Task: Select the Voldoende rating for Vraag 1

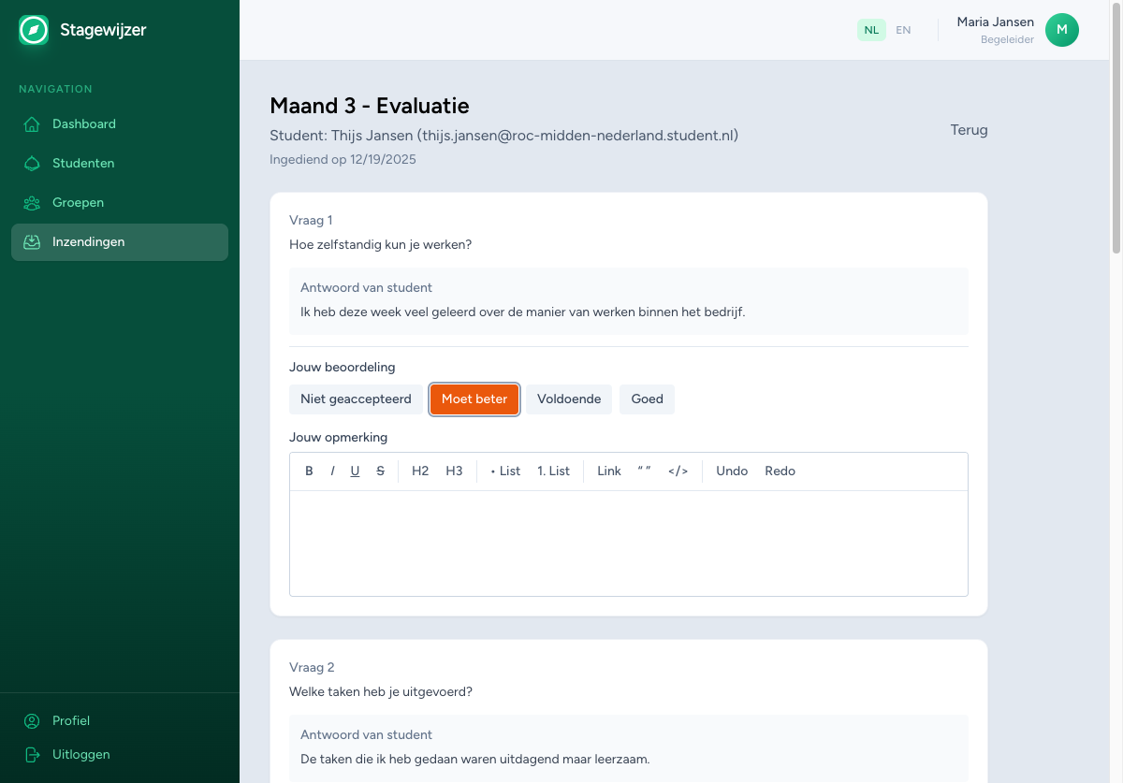Action: click(568, 399)
